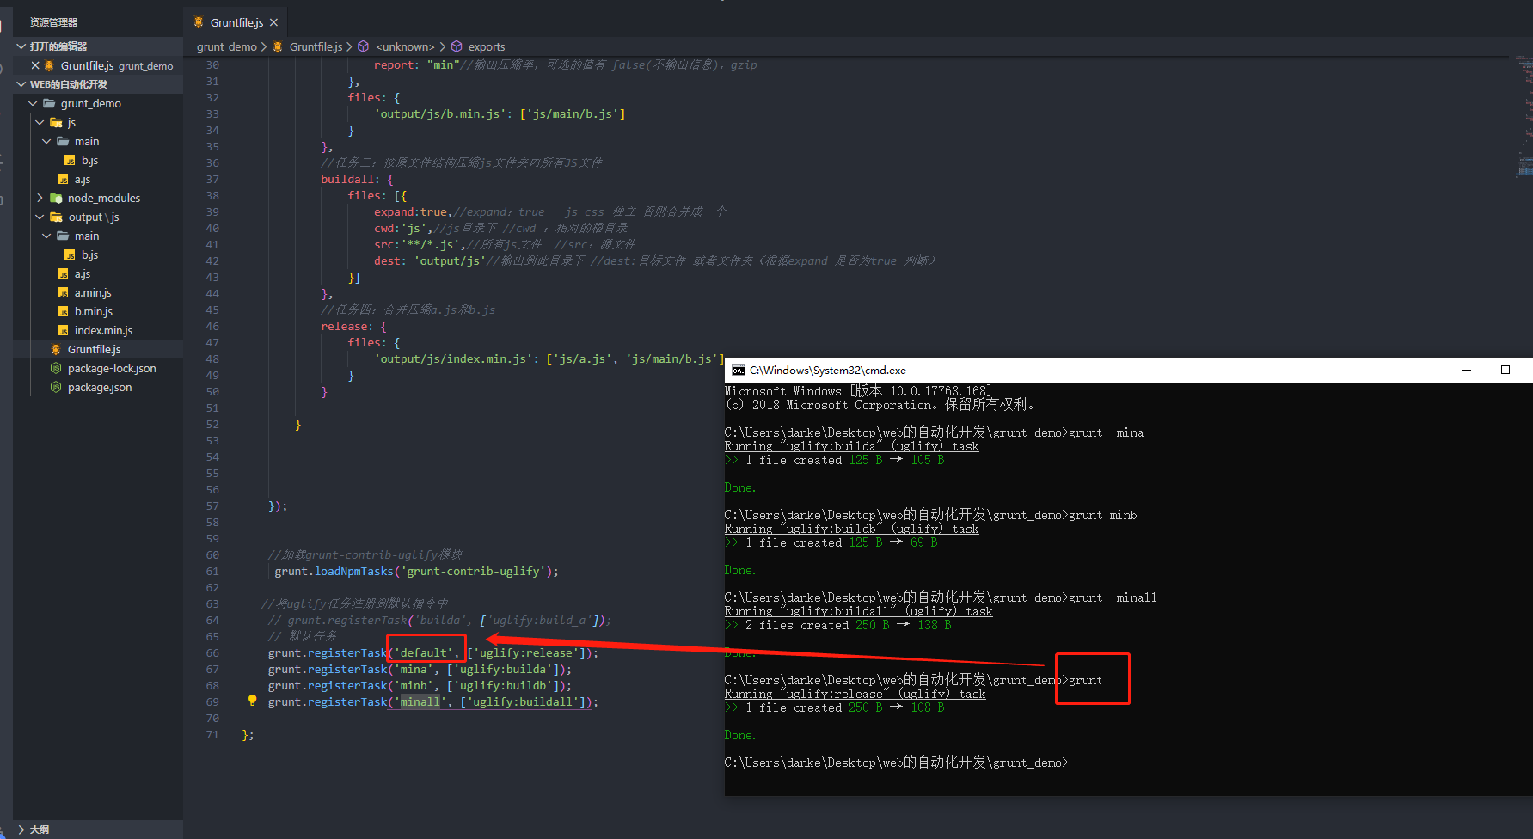
Task: Close Gruntfile.js in open editors list
Action: pyautogui.click(x=35, y=65)
